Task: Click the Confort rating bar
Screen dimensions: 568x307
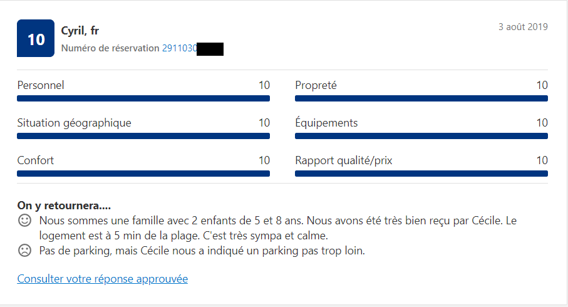Action: click(x=143, y=174)
